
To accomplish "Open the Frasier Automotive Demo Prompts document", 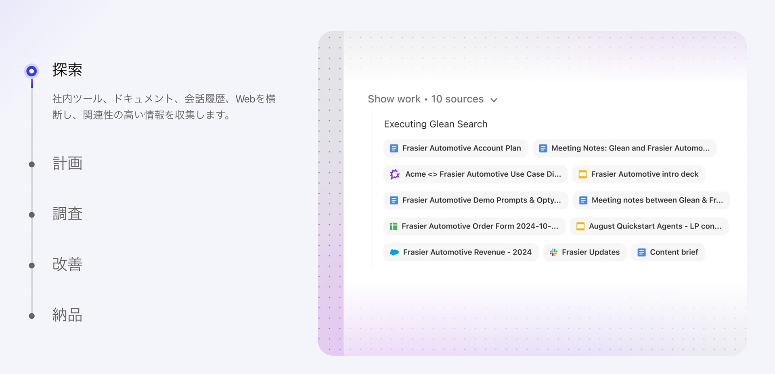I will click(x=475, y=200).
